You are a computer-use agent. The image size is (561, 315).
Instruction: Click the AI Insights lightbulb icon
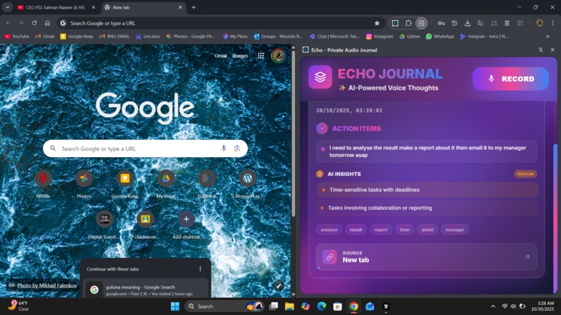pyautogui.click(x=319, y=174)
